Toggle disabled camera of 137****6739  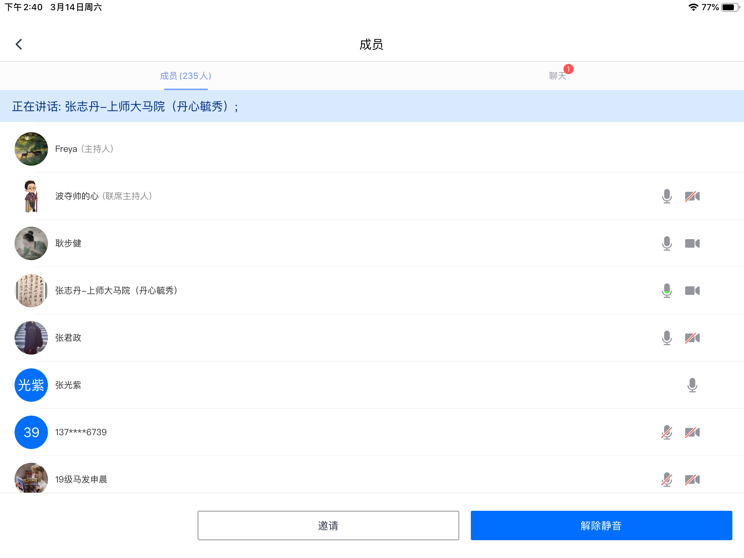[692, 432]
